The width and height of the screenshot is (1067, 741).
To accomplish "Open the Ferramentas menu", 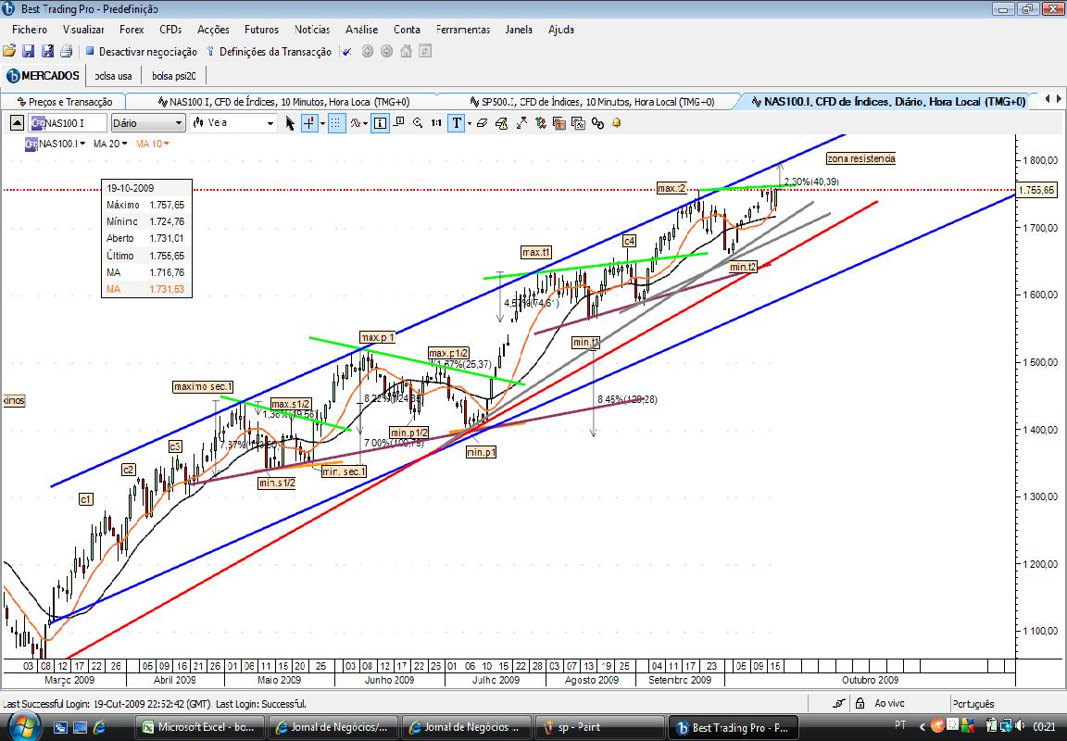I will [463, 30].
